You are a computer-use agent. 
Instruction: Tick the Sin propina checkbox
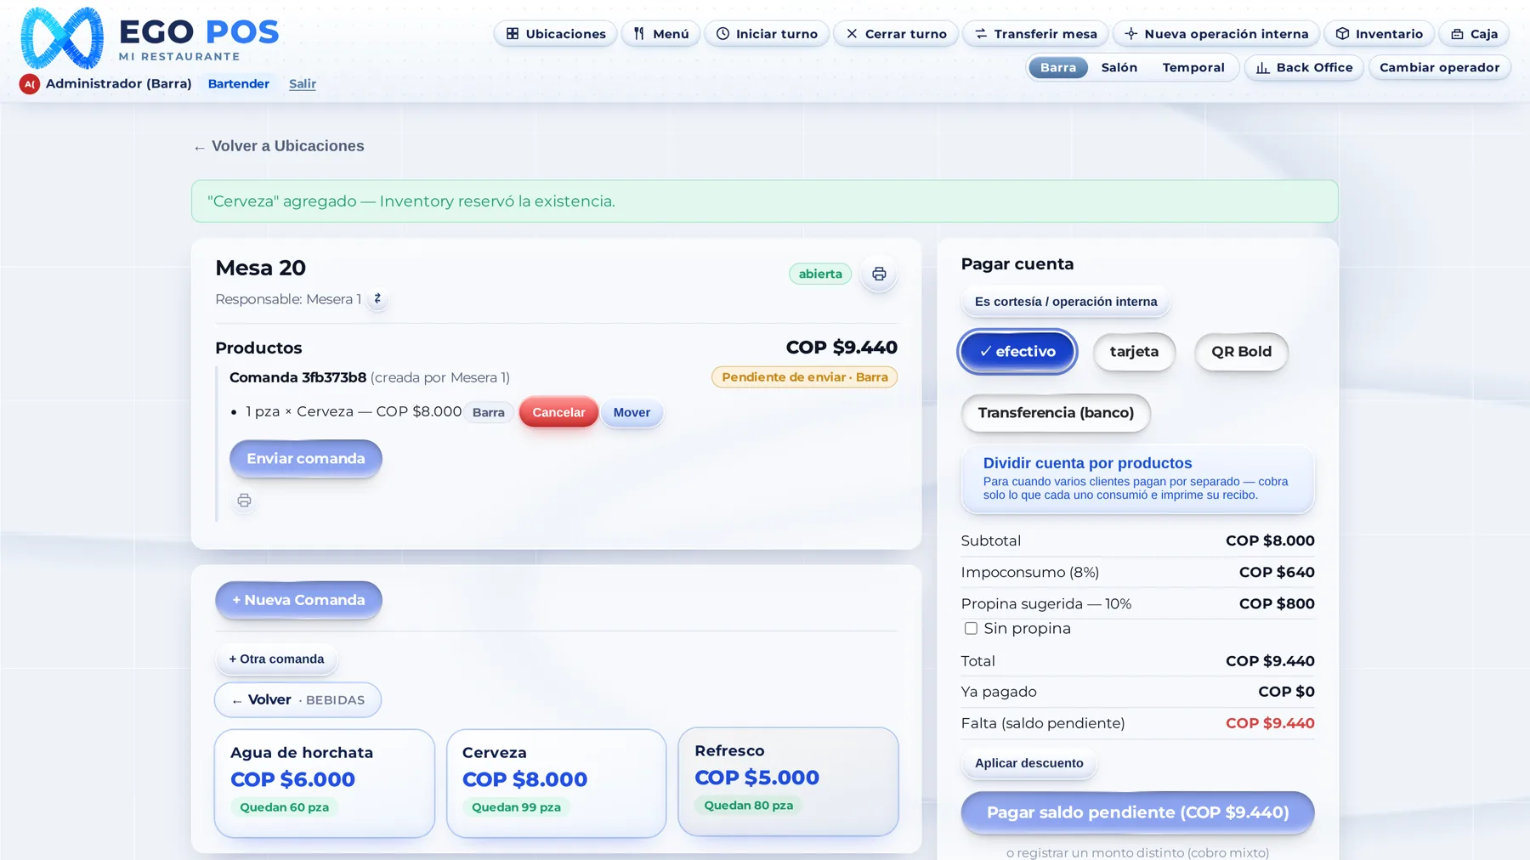click(971, 629)
